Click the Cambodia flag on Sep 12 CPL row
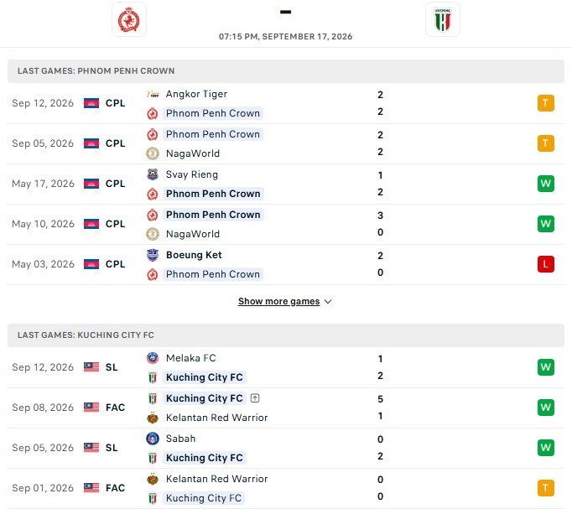The width and height of the screenshot is (572, 509). [x=91, y=103]
